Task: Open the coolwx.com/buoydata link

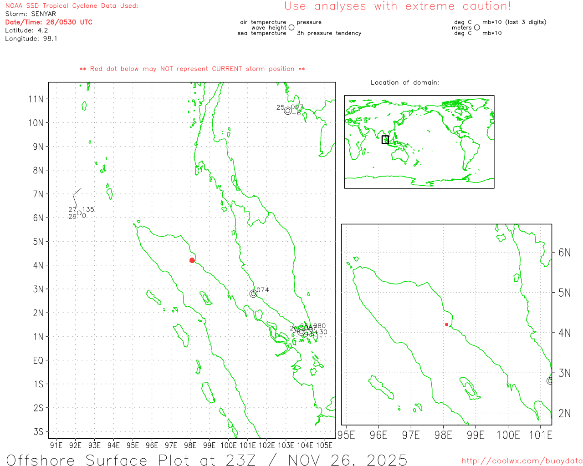Action: tap(522, 461)
